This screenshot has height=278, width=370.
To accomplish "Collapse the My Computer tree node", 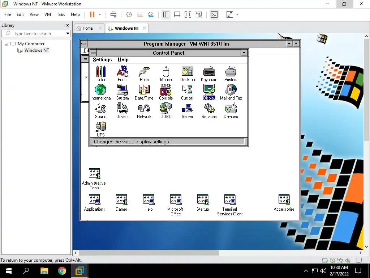I will click(7, 44).
